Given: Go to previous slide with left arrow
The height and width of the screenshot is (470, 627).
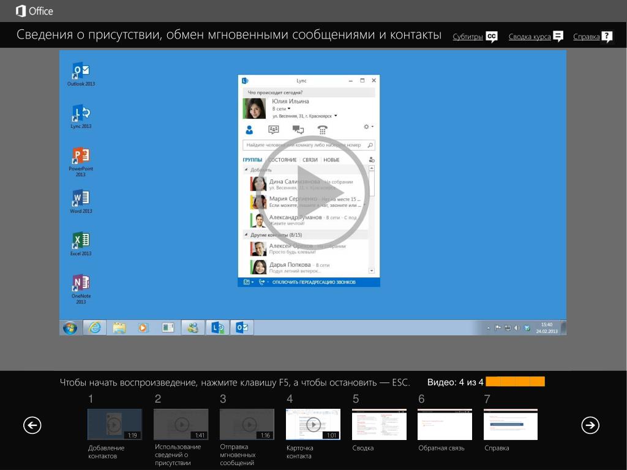Looking at the screenshot, I should 32,425.
